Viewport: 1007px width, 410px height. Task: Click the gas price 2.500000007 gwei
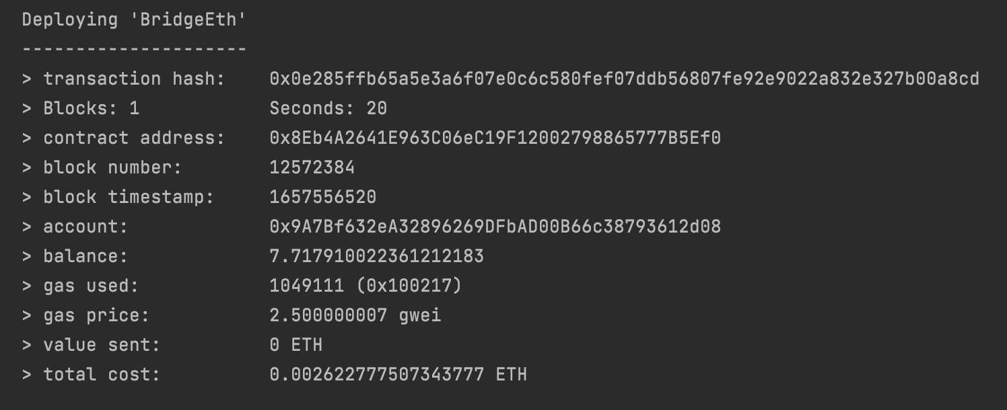click(355, 315)
